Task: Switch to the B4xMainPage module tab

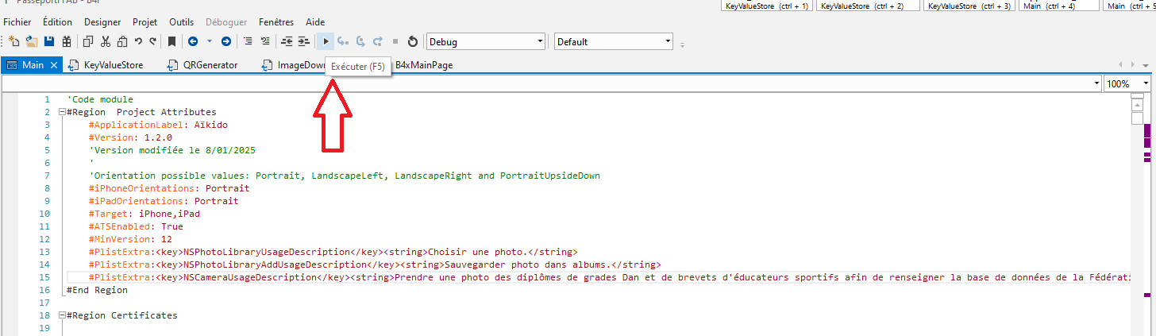Action: pos(424,65)
